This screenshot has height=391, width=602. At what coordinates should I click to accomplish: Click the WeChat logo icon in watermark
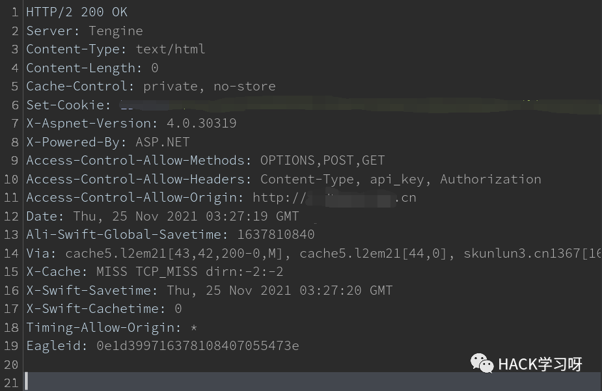(x=482, y=364)
